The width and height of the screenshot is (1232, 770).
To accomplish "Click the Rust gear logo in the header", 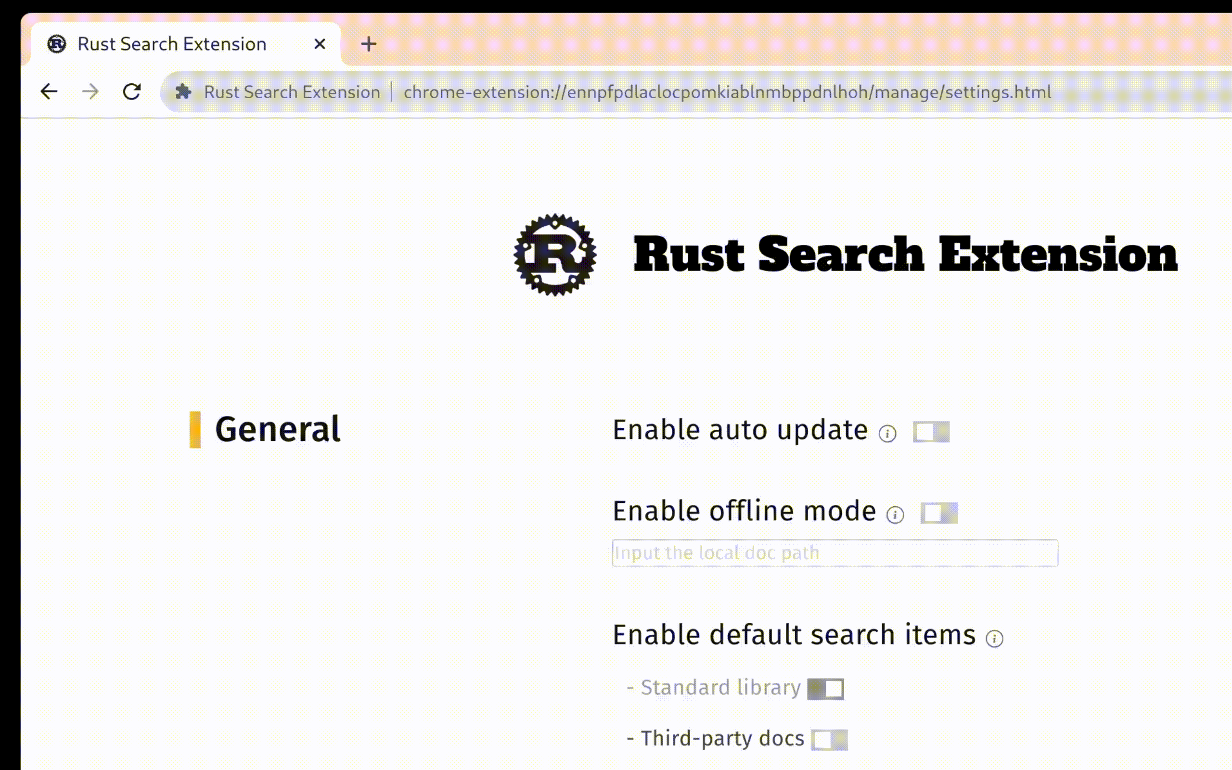I will pyautogui.click(x=555, y=255).
